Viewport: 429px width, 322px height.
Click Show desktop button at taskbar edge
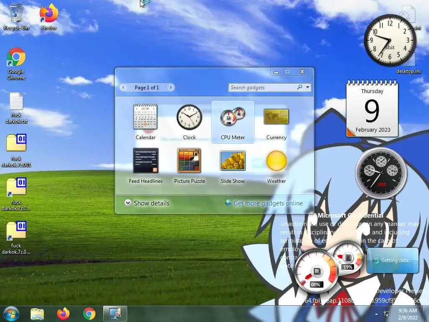coord(427,314)
